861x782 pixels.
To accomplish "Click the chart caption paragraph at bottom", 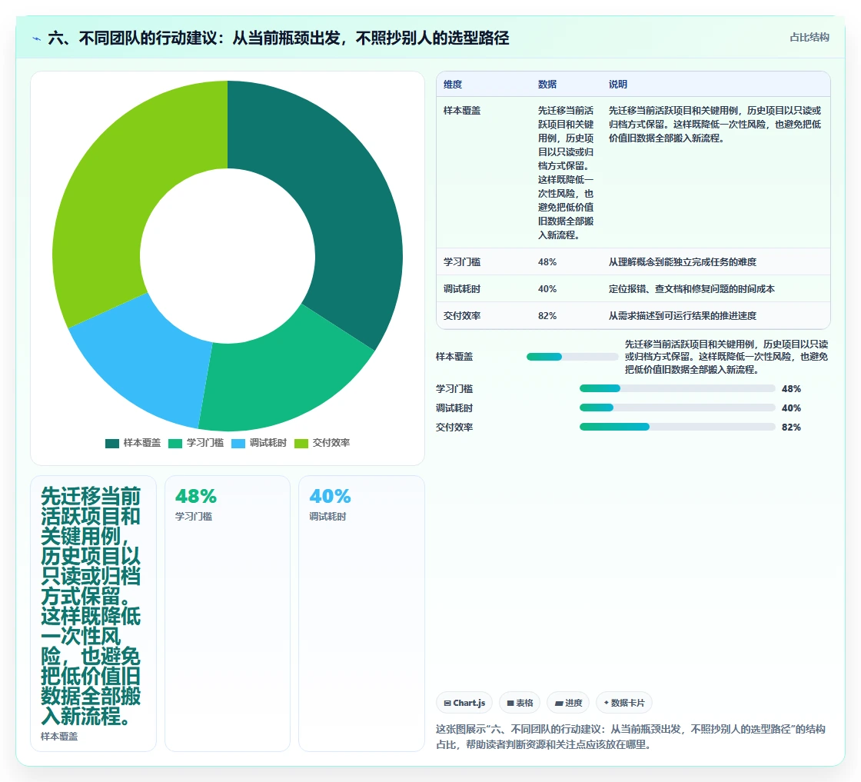I will tap(630, 737).
